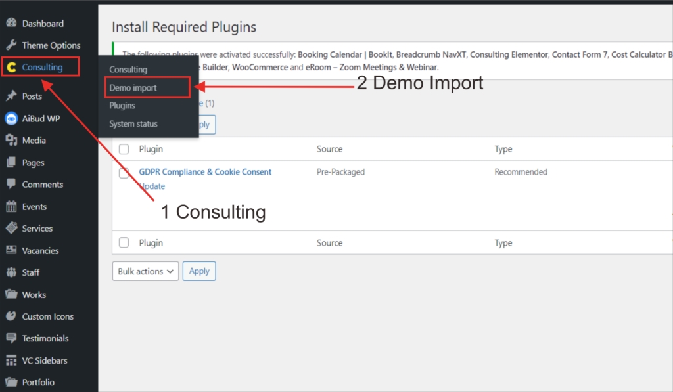Open the bottom Bulk actions dropdown
Screen dimensions: 673x392
point(145,271)
